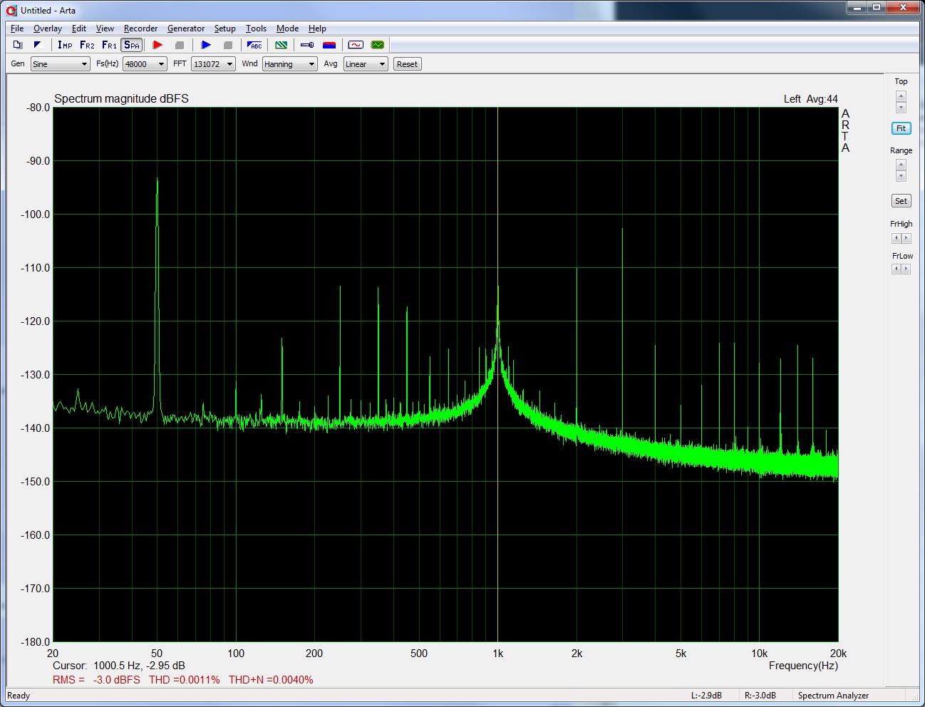
Task: Increase the Range with up arrow
Action: [x=901, y=165]
